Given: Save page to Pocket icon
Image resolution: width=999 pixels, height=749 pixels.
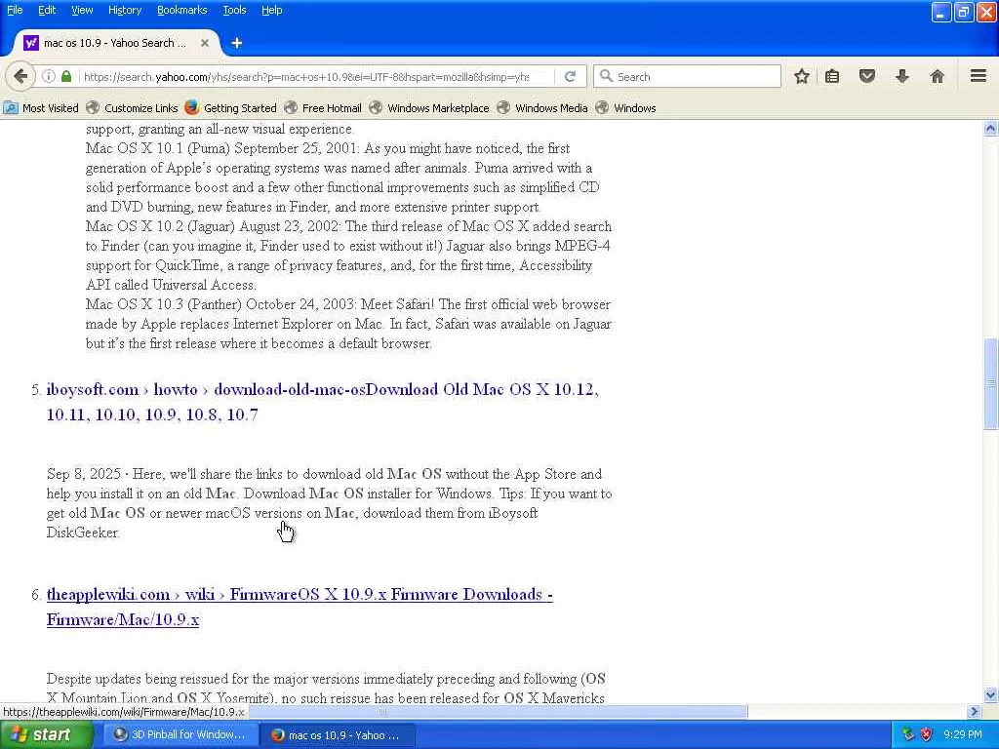Looking at the screenshot, I should (x=867, y=76).
